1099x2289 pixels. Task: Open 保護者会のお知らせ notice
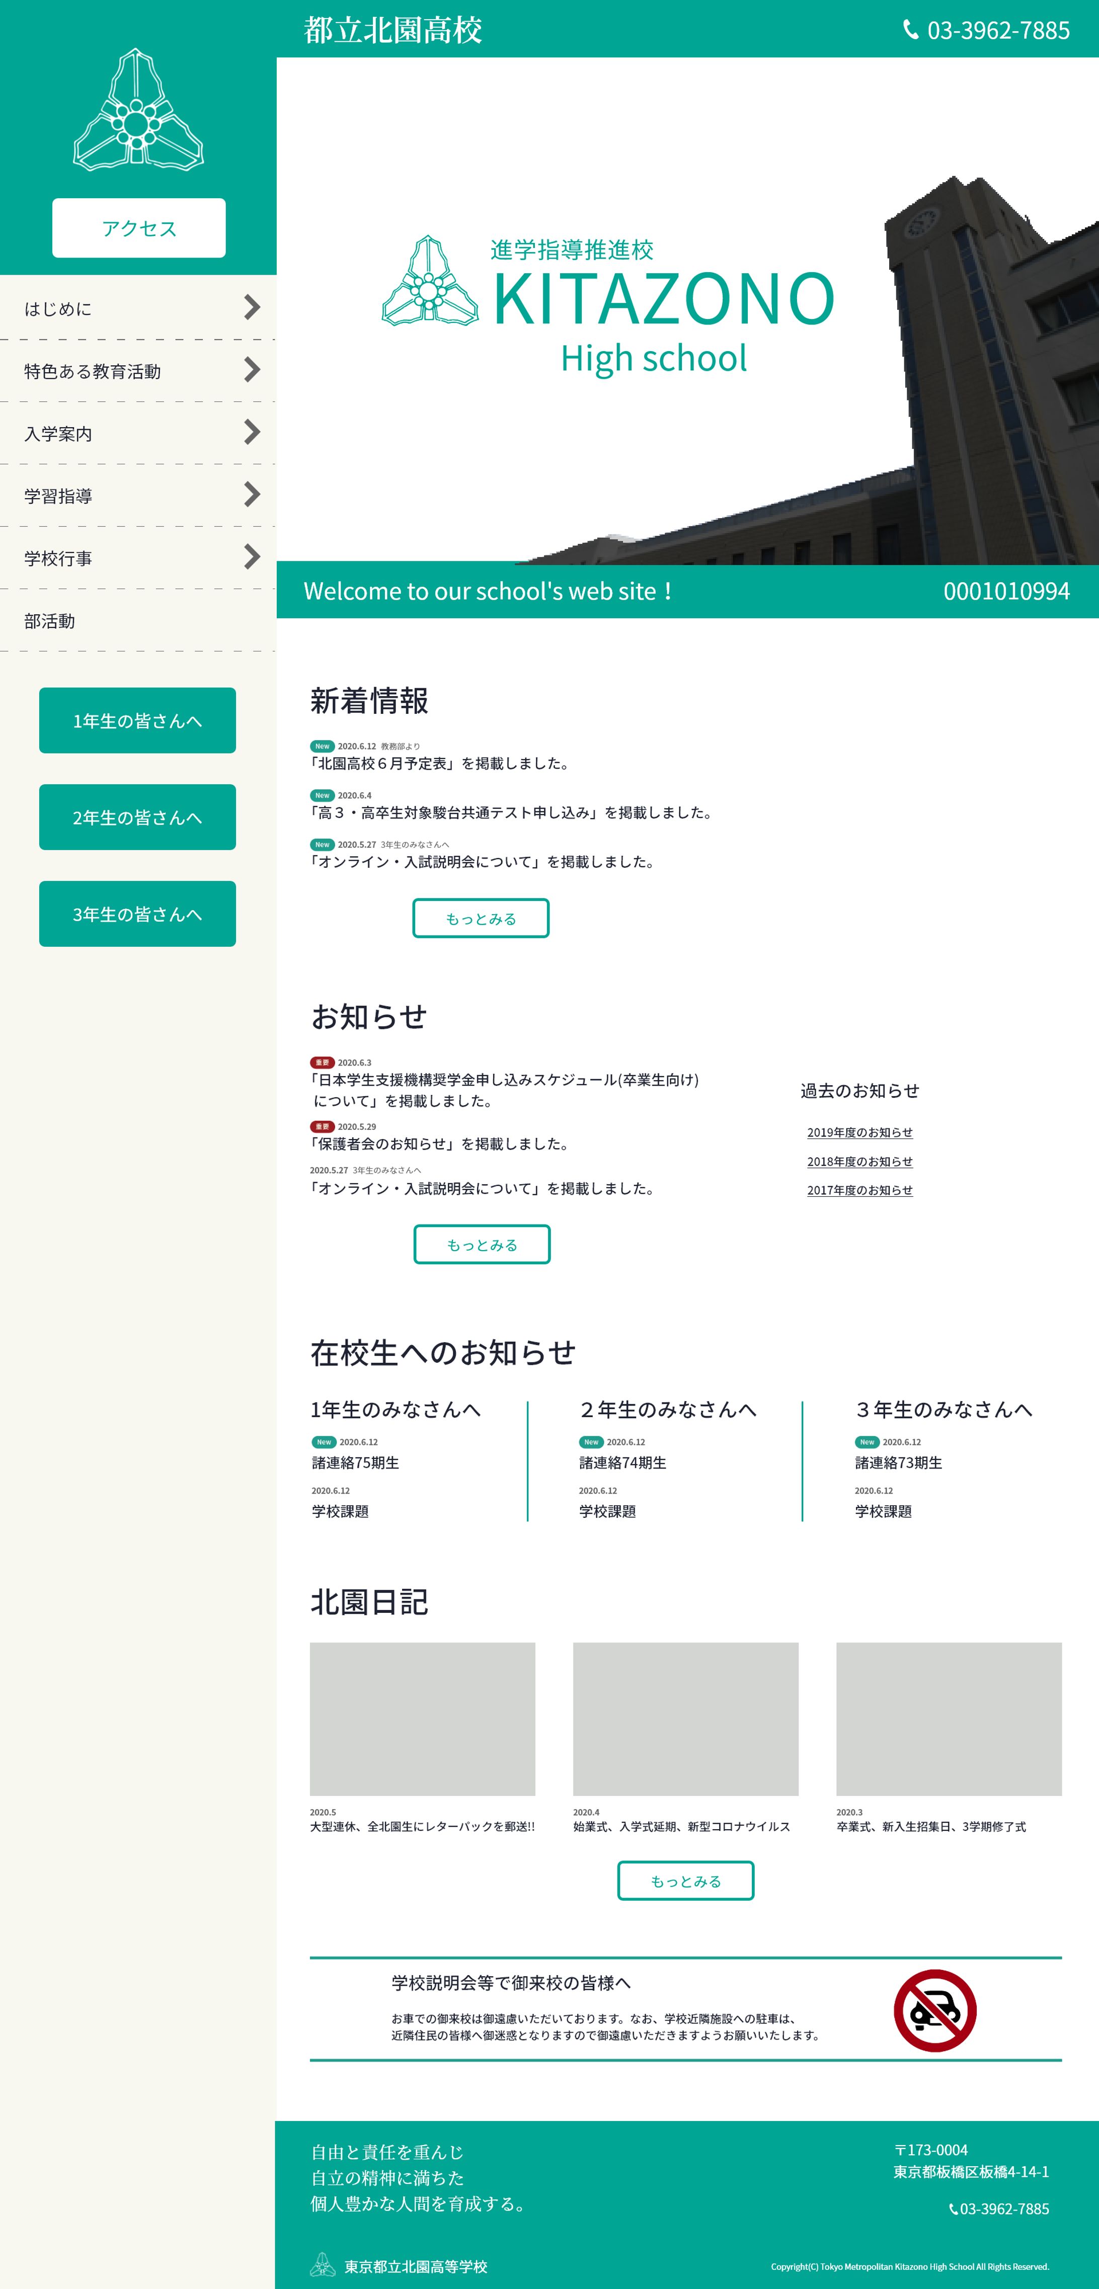(439, 1143)
